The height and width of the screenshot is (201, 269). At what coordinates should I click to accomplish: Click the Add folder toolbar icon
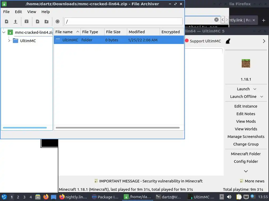point(46,21)
